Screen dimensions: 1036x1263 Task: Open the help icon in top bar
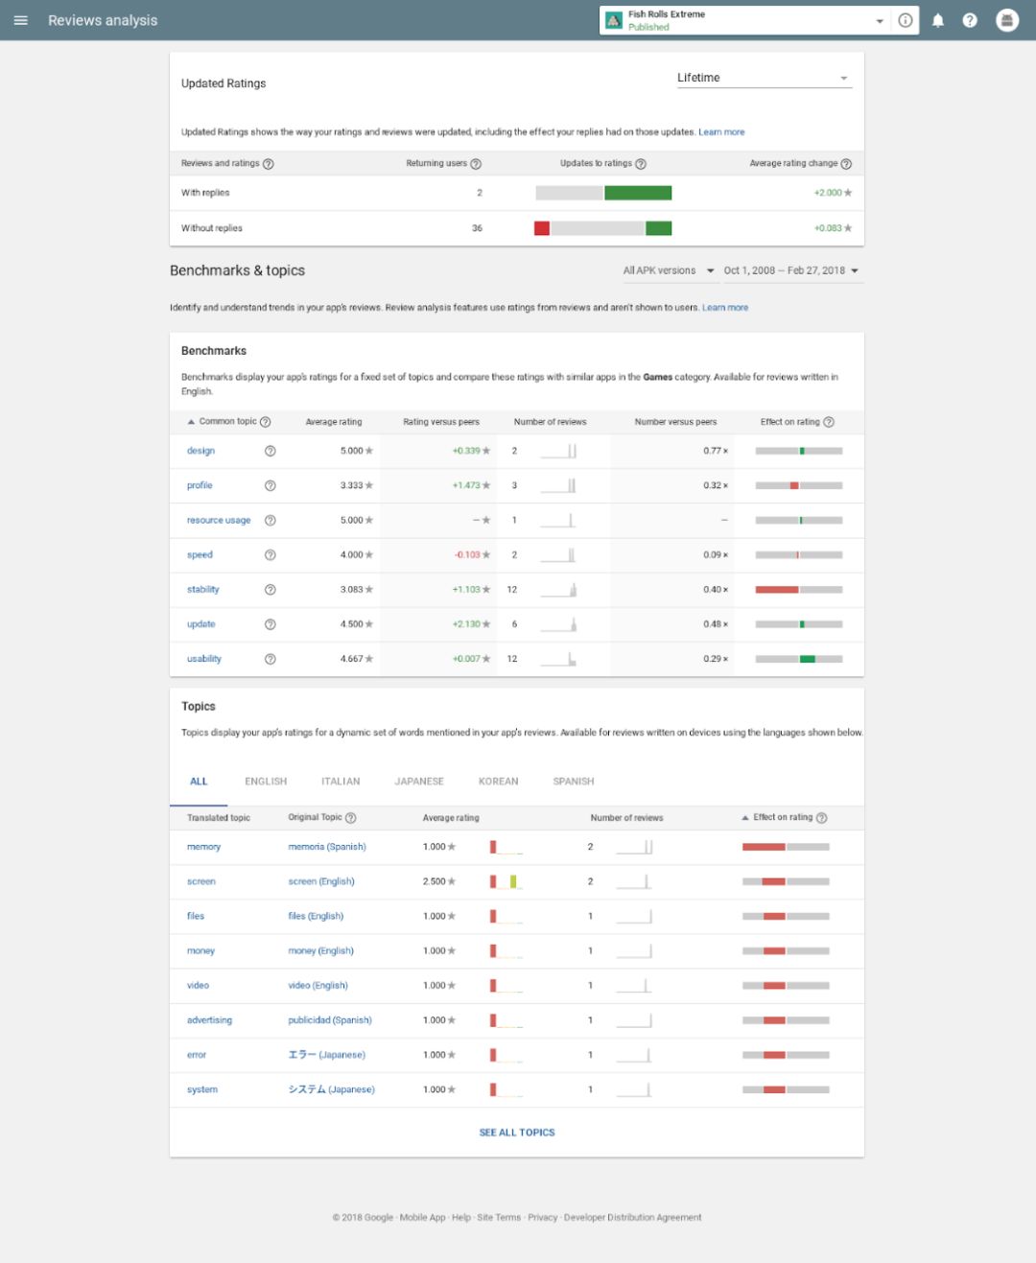click(970, 20)
